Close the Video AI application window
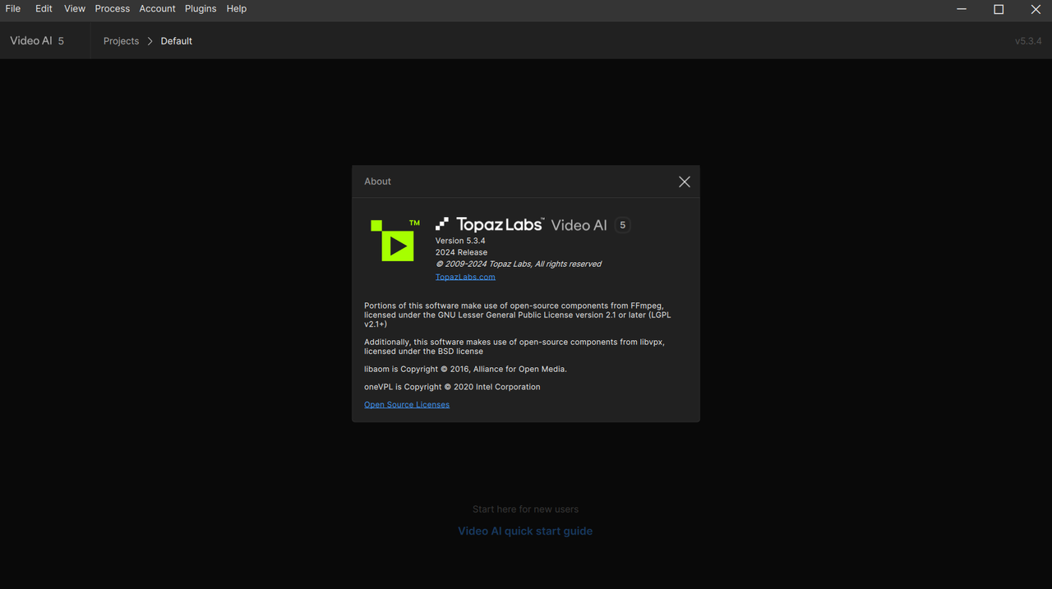Image resolution: width=1052 pixels, height=589 pixels. pos(1036,9)
